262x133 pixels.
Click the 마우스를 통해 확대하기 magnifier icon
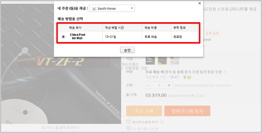pyautogui.click(x=44, y=128)
